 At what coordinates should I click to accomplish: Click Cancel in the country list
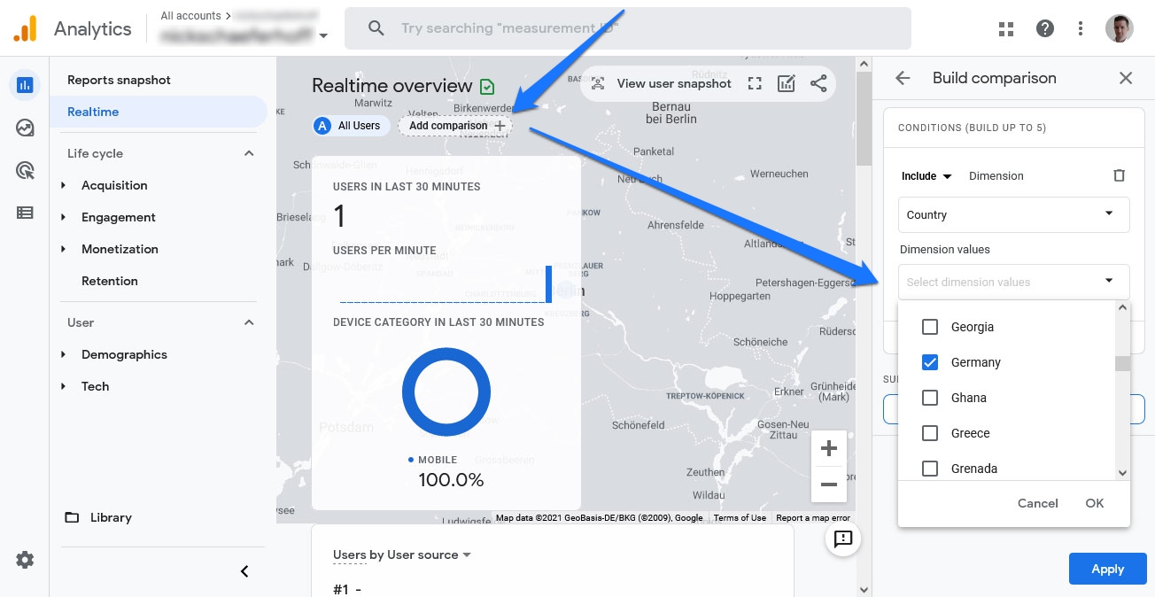1038,503
